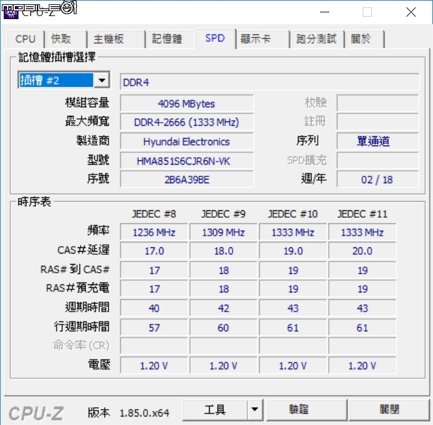This screenshot has width=433, height=425.
Task: Click the JEDEC #11 column header
Action: 362,214
